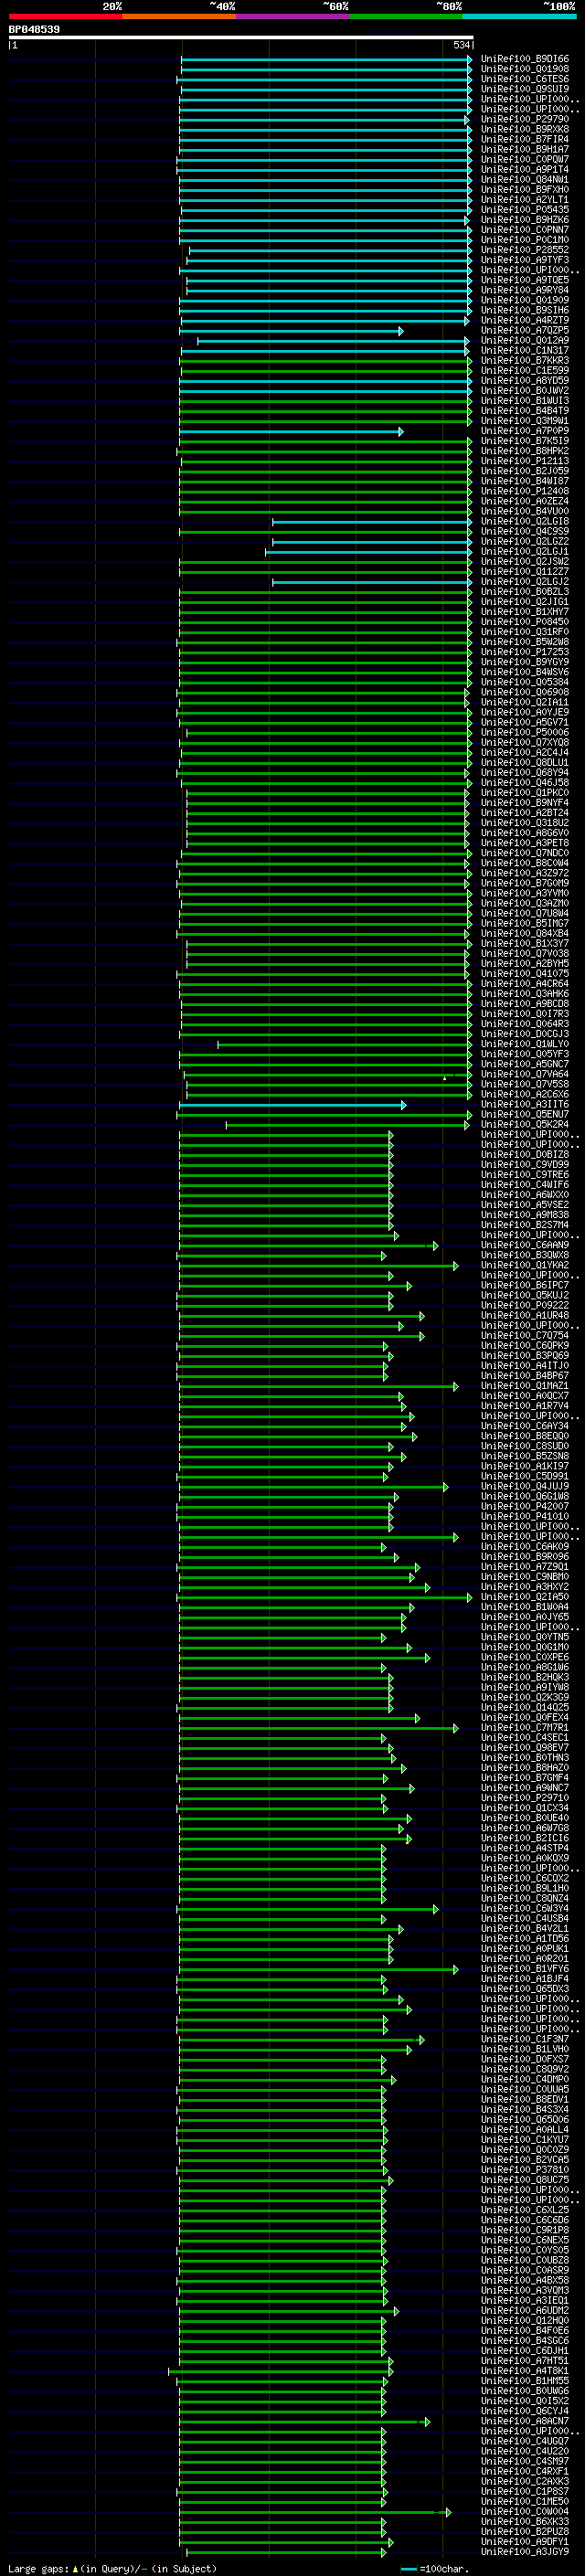The height and width of the screenshot is (2576, 585).
Task: Select hit UniRef100_Q4C9S9
Action: 525,532
